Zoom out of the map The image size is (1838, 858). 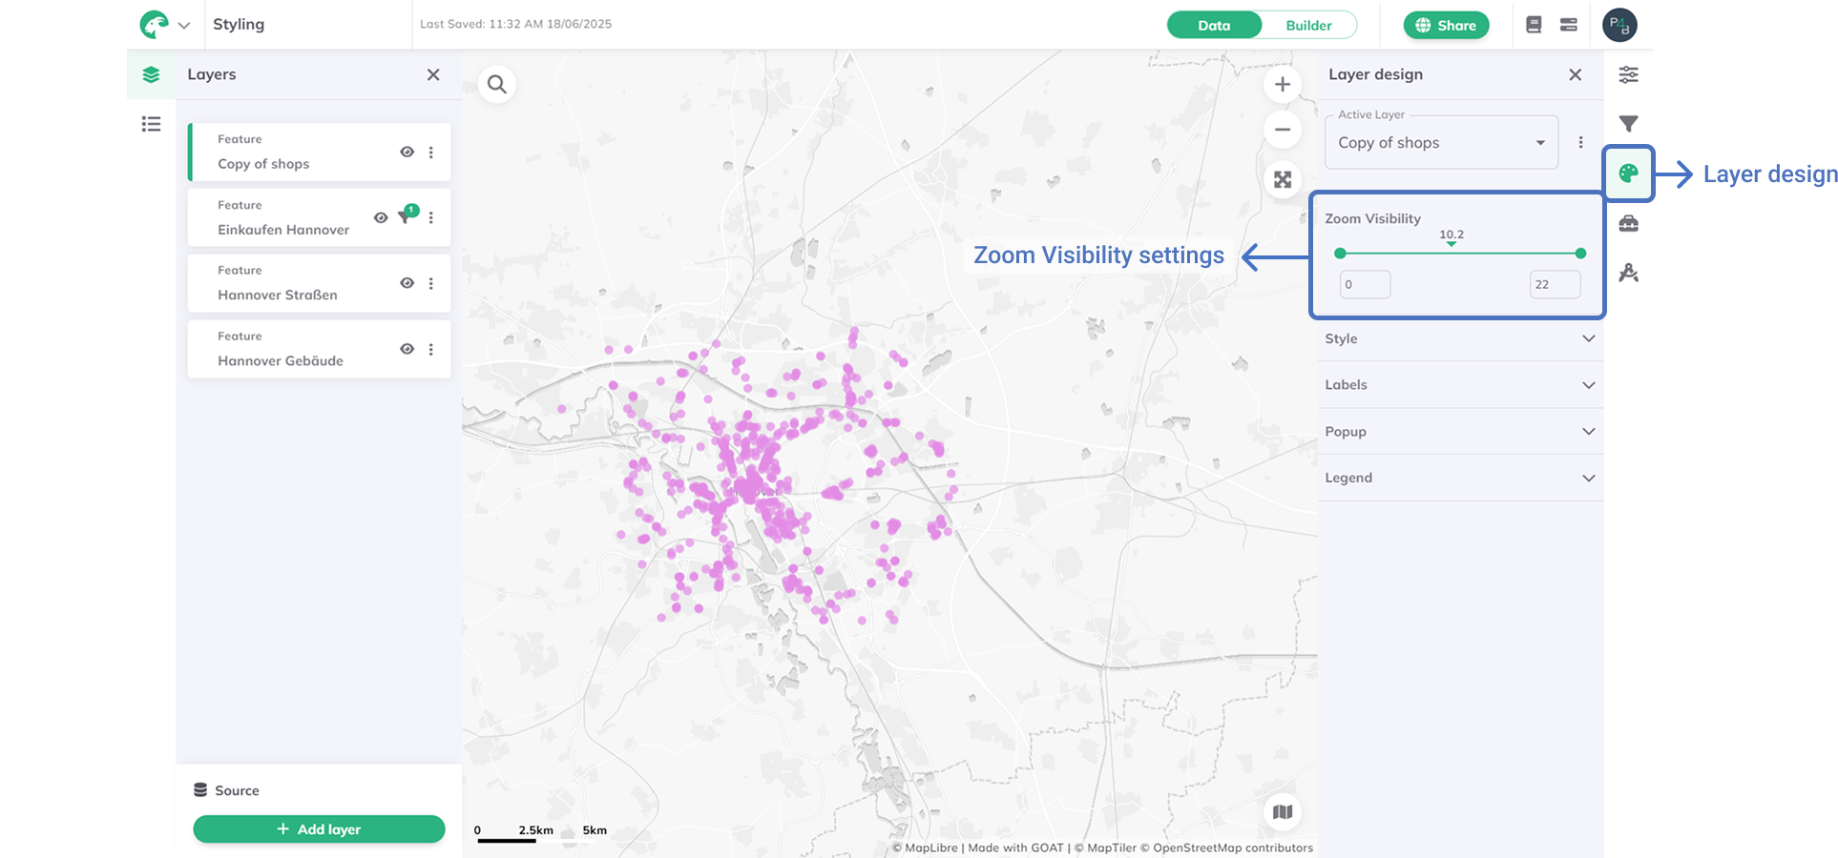(1283, 130)
